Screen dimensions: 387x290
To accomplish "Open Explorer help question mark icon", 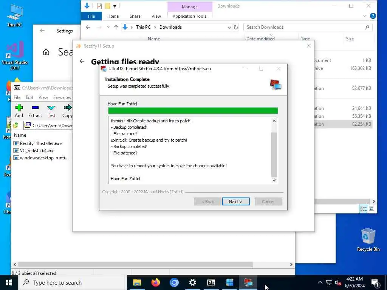I will coord(373,16).
